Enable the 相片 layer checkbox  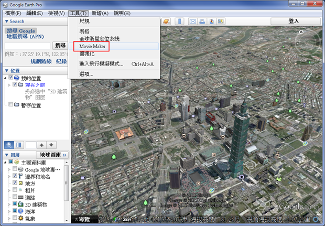click(15, 190)
